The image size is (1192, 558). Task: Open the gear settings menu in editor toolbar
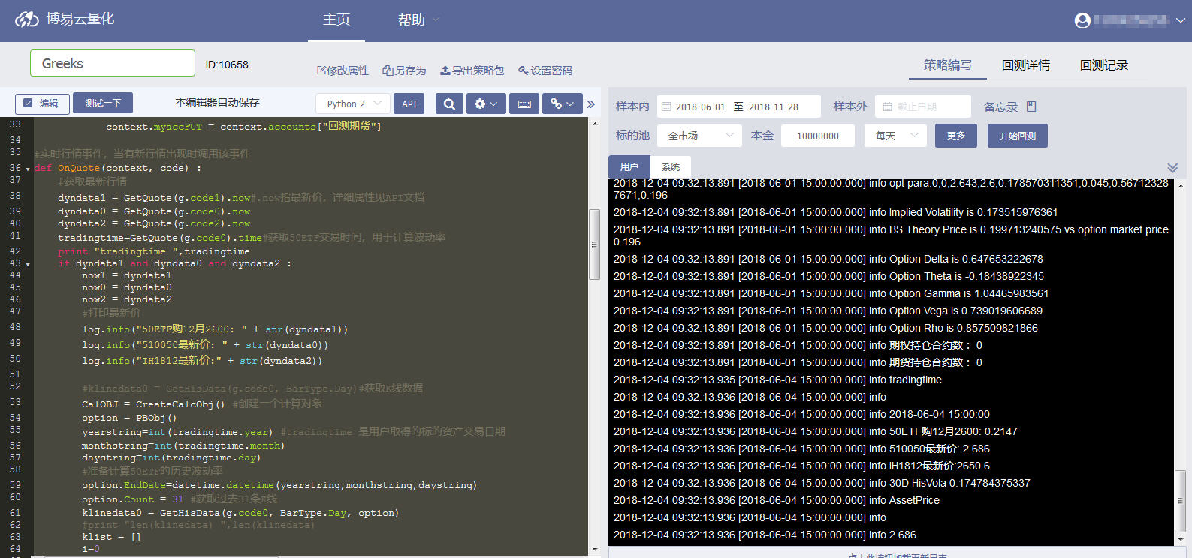(486, 103)
